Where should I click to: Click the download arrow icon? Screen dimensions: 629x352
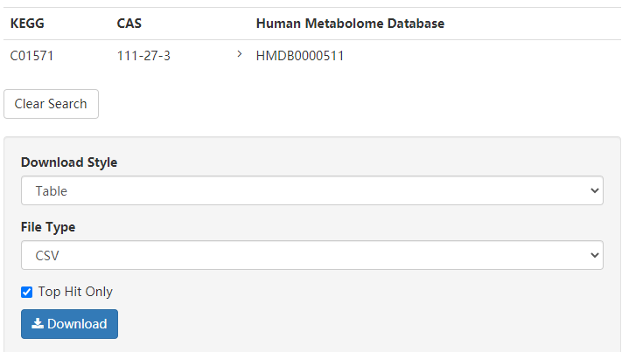tap(38, 324)
